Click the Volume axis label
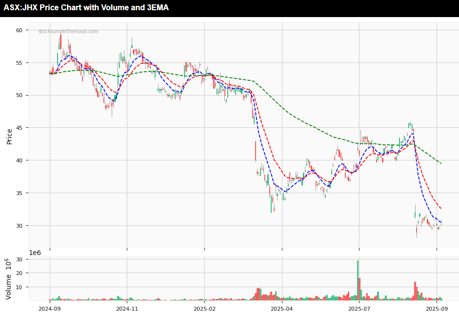 pos(9,279)
